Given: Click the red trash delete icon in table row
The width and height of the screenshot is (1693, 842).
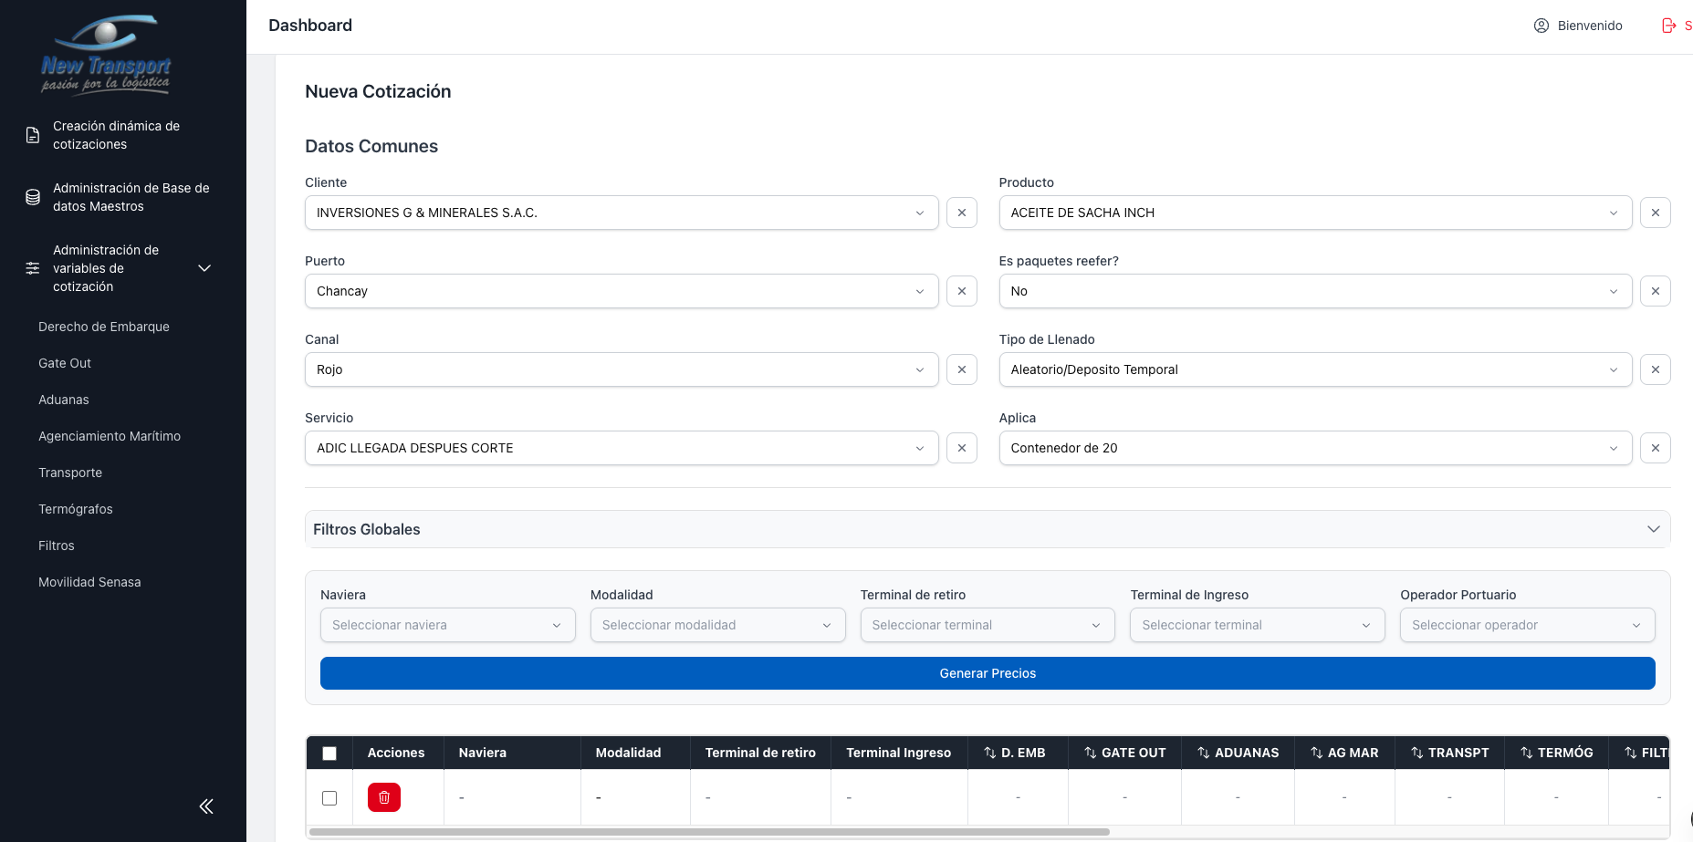Looking at the screenshot, I should tap(384, 797).
